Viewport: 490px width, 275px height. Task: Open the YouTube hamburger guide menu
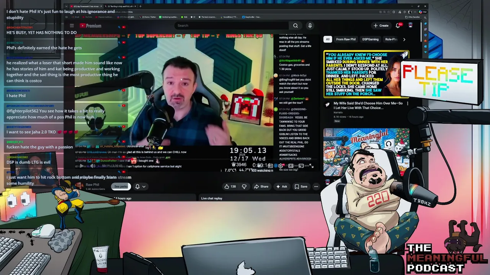(72, 26)
